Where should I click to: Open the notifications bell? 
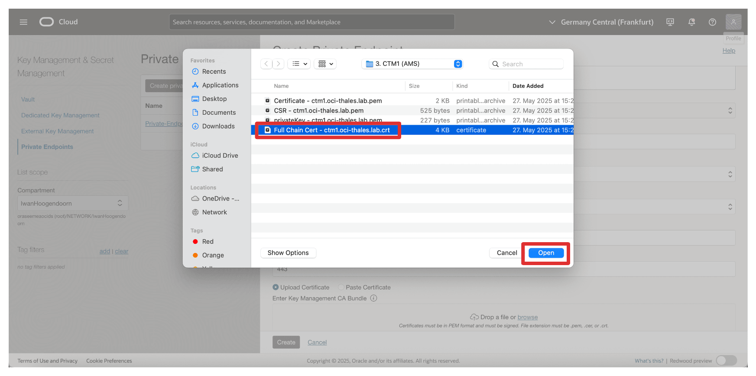tap(691, 22)
